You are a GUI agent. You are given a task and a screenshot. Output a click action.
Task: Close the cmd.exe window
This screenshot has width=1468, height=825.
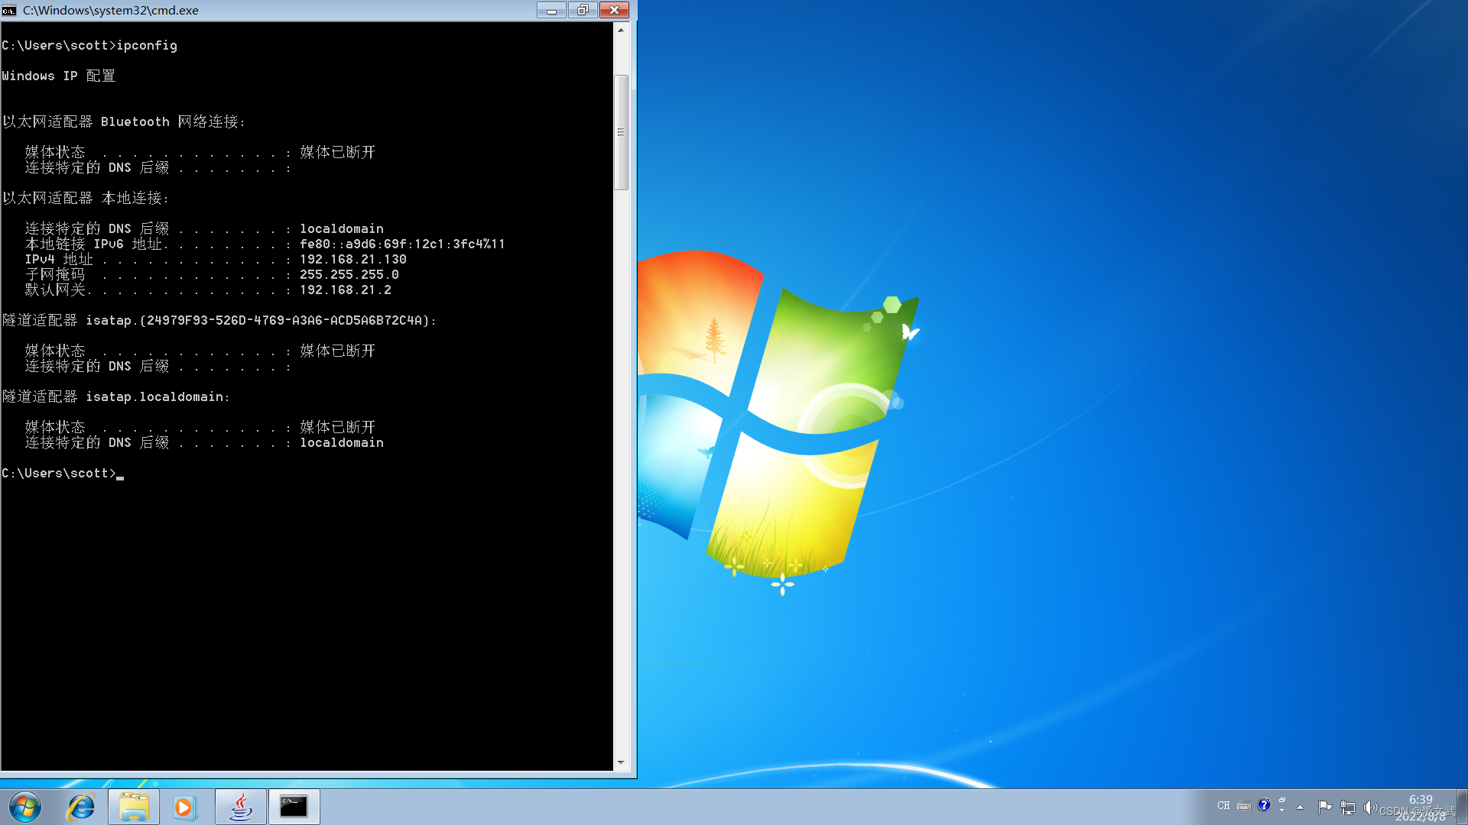(614, 10)
